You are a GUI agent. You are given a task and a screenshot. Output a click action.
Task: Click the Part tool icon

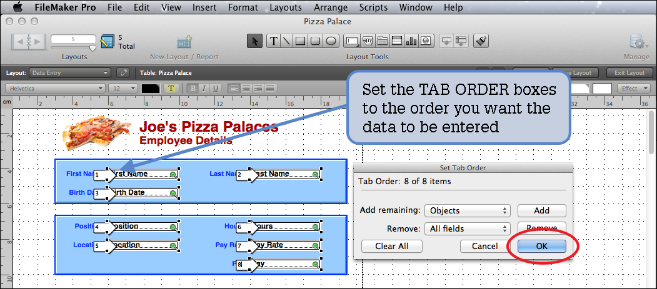(461, 41)
